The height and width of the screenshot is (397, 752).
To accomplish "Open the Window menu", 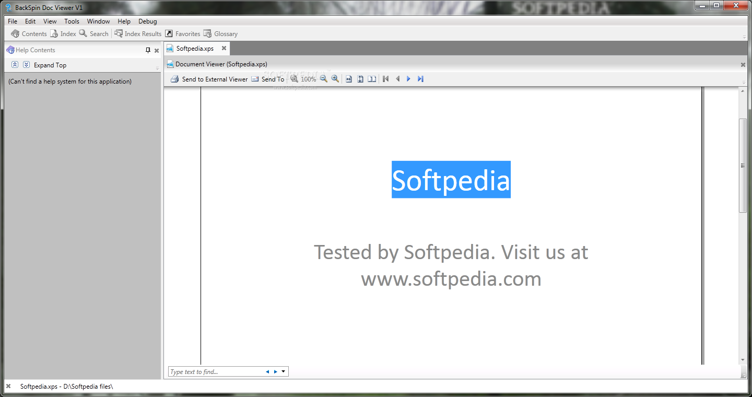I will (98, 21).
